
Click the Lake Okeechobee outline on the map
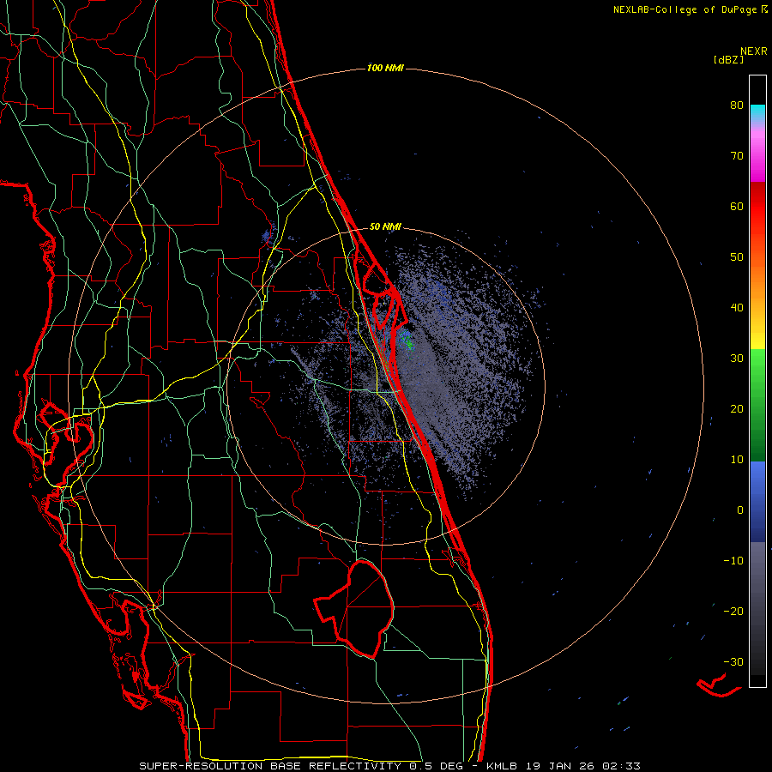354,608
